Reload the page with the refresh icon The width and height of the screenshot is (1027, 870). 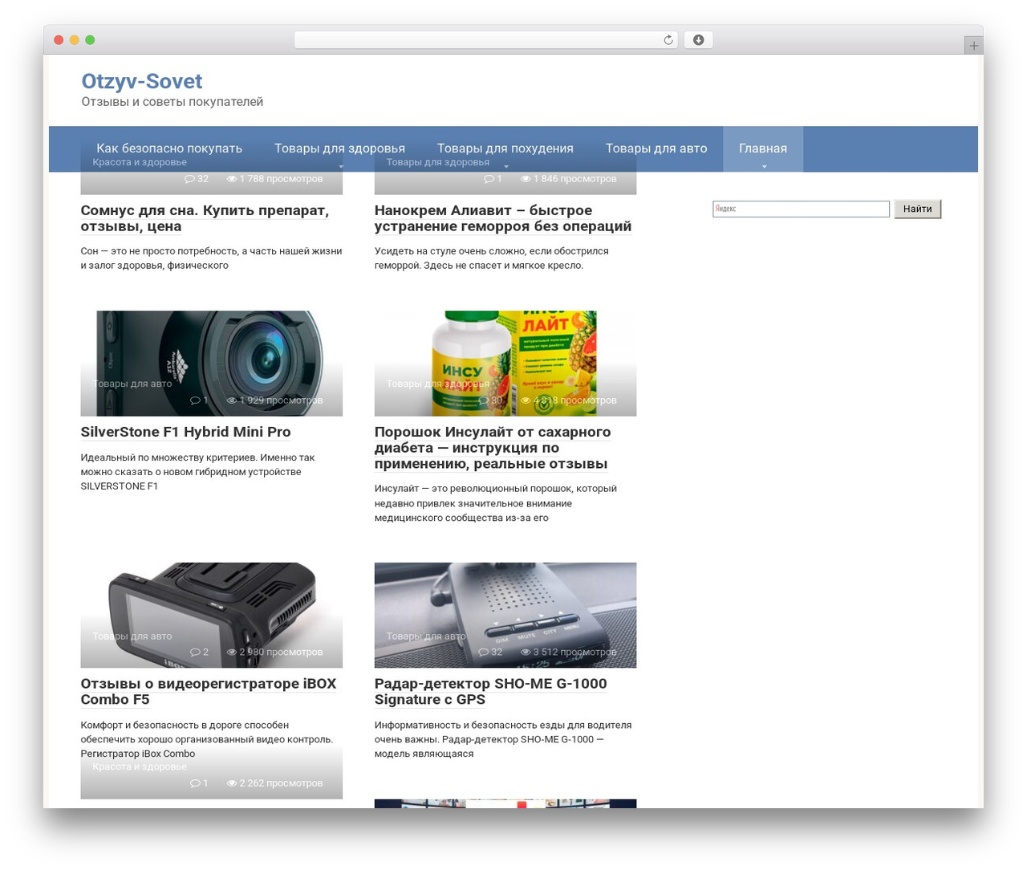click(x=668, y=40)
